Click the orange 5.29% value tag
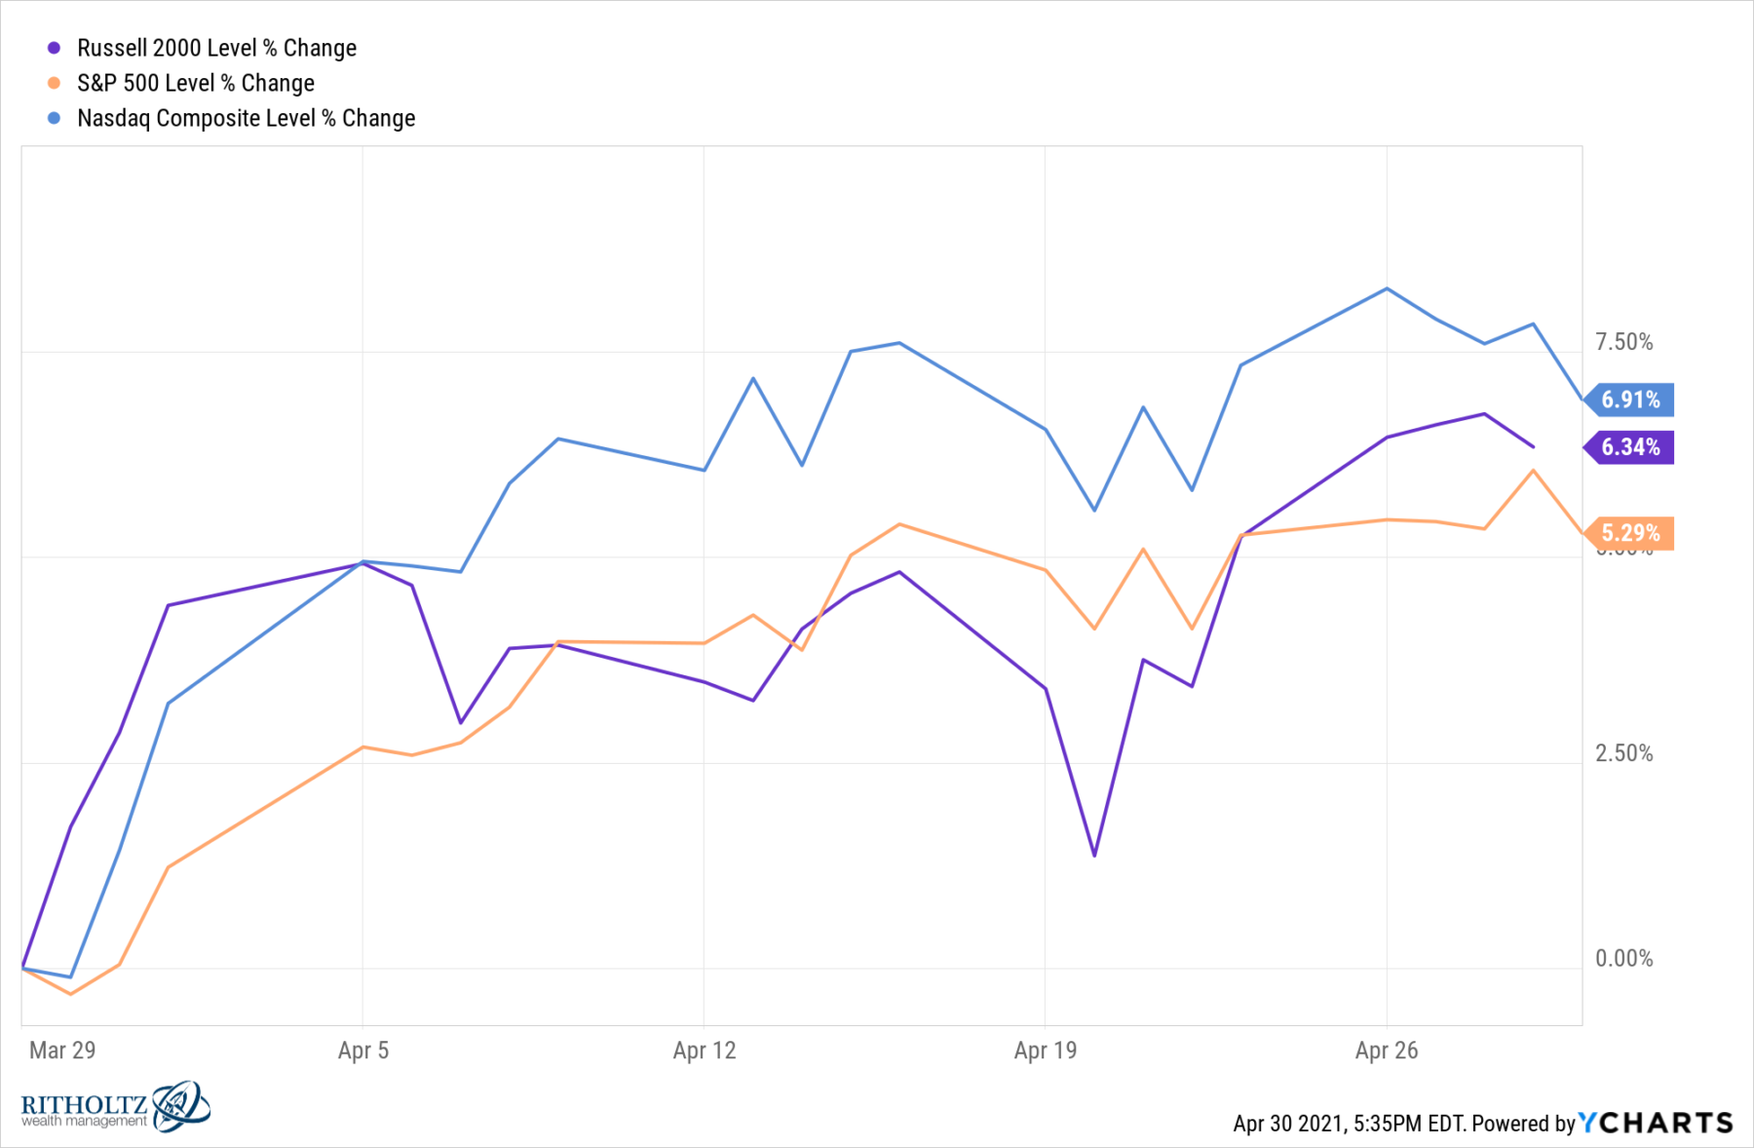The height and width of the screenshot is (1148, 1754). pos(1630,533)
